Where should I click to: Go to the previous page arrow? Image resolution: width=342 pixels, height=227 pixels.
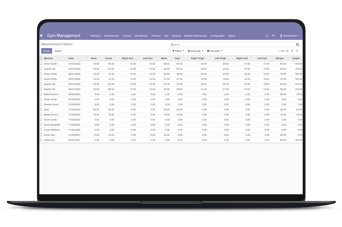click(x=292, y=51)
